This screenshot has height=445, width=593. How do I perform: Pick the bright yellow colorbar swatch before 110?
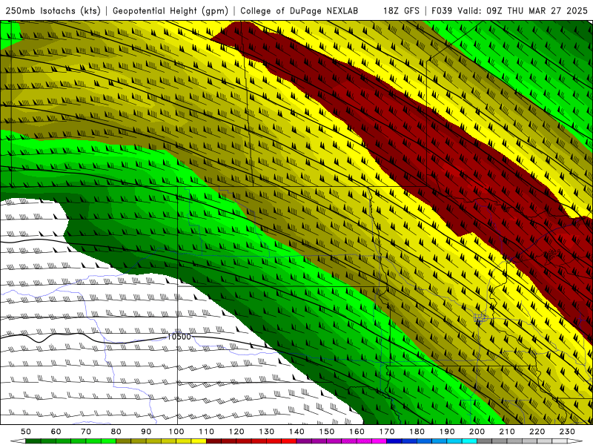199,441
